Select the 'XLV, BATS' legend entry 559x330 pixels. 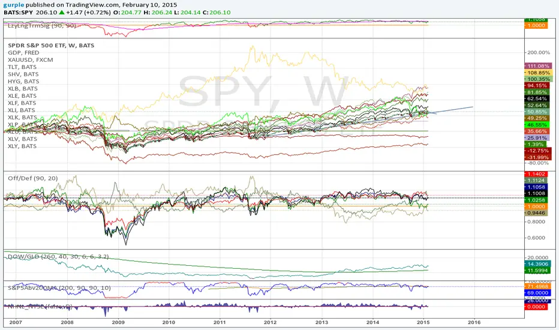point(22,139)
